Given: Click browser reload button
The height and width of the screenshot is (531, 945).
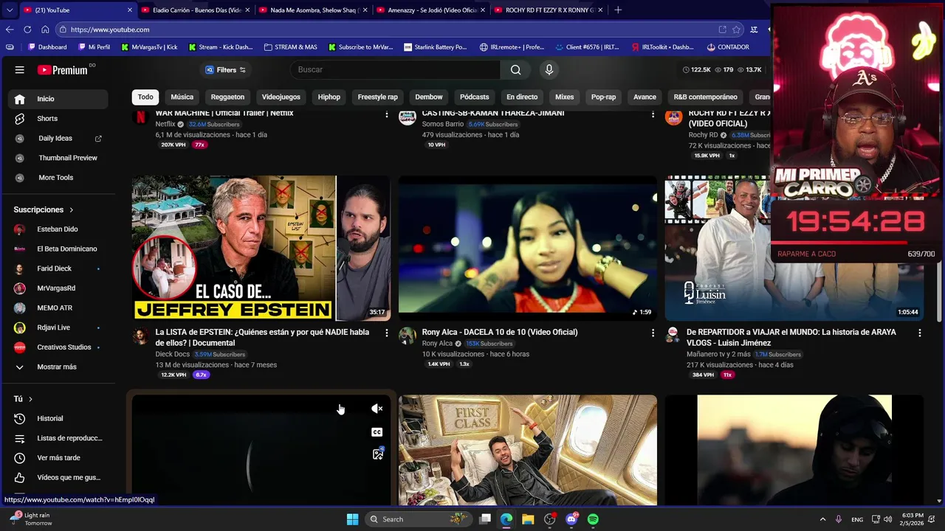Looking at the screenshot, I should pos(27,29).
